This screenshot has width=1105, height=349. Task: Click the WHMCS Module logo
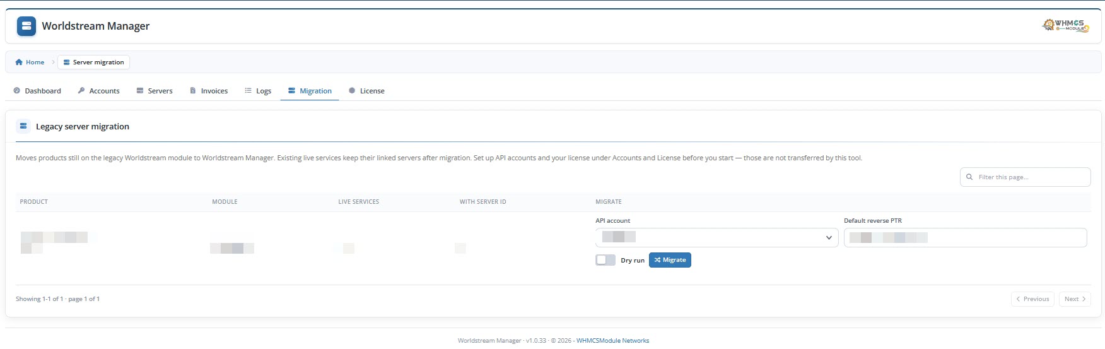(1066, 25)
